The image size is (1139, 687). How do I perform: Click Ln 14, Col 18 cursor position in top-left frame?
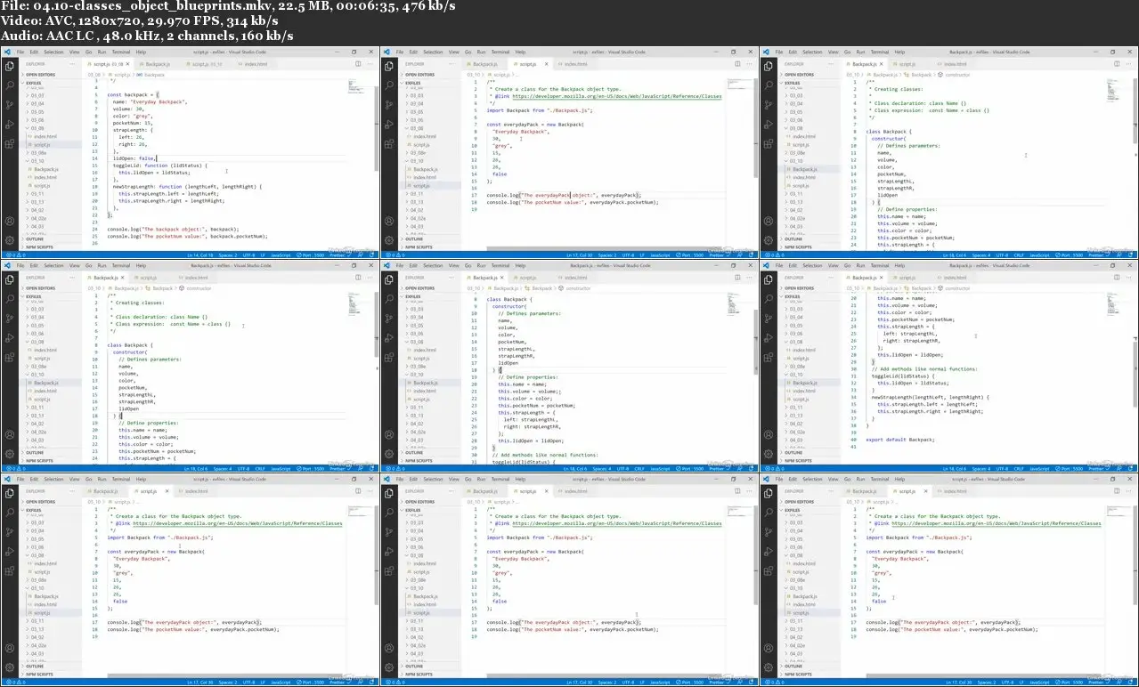[x=200, y=255]
